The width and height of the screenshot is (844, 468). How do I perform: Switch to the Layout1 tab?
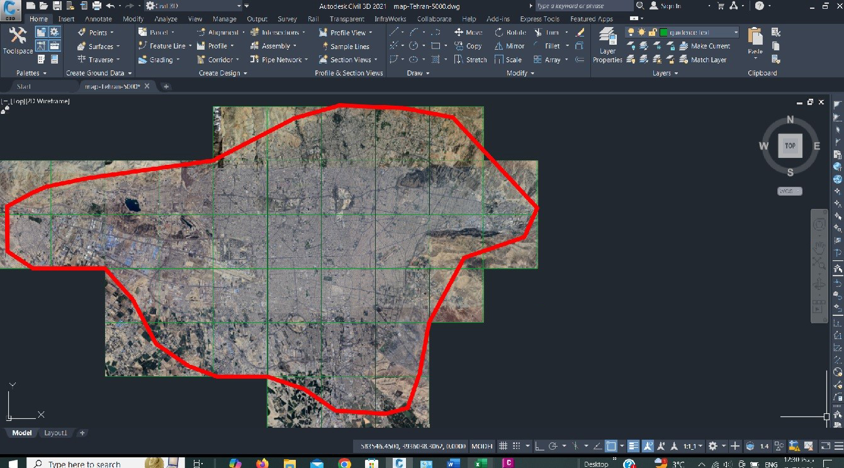pos(55,433)
